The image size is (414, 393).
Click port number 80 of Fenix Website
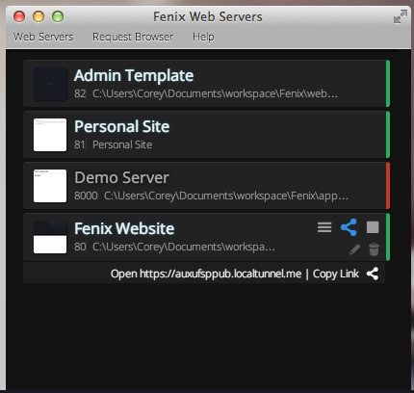pos(80,247)
